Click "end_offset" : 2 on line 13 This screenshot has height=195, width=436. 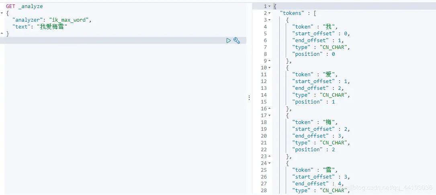coord(318,88)
